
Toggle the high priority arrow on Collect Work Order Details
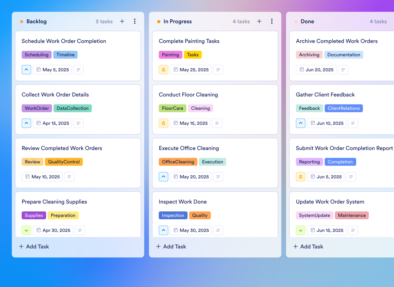[x=26, y=123]
